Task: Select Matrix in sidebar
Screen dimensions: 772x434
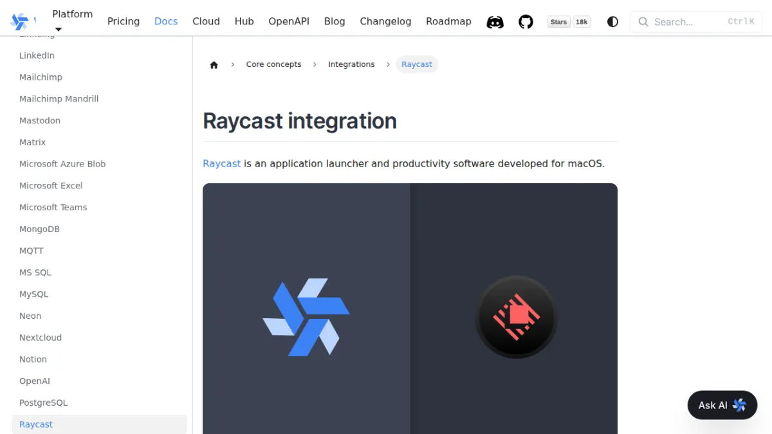Action: [x=32, y=142]
